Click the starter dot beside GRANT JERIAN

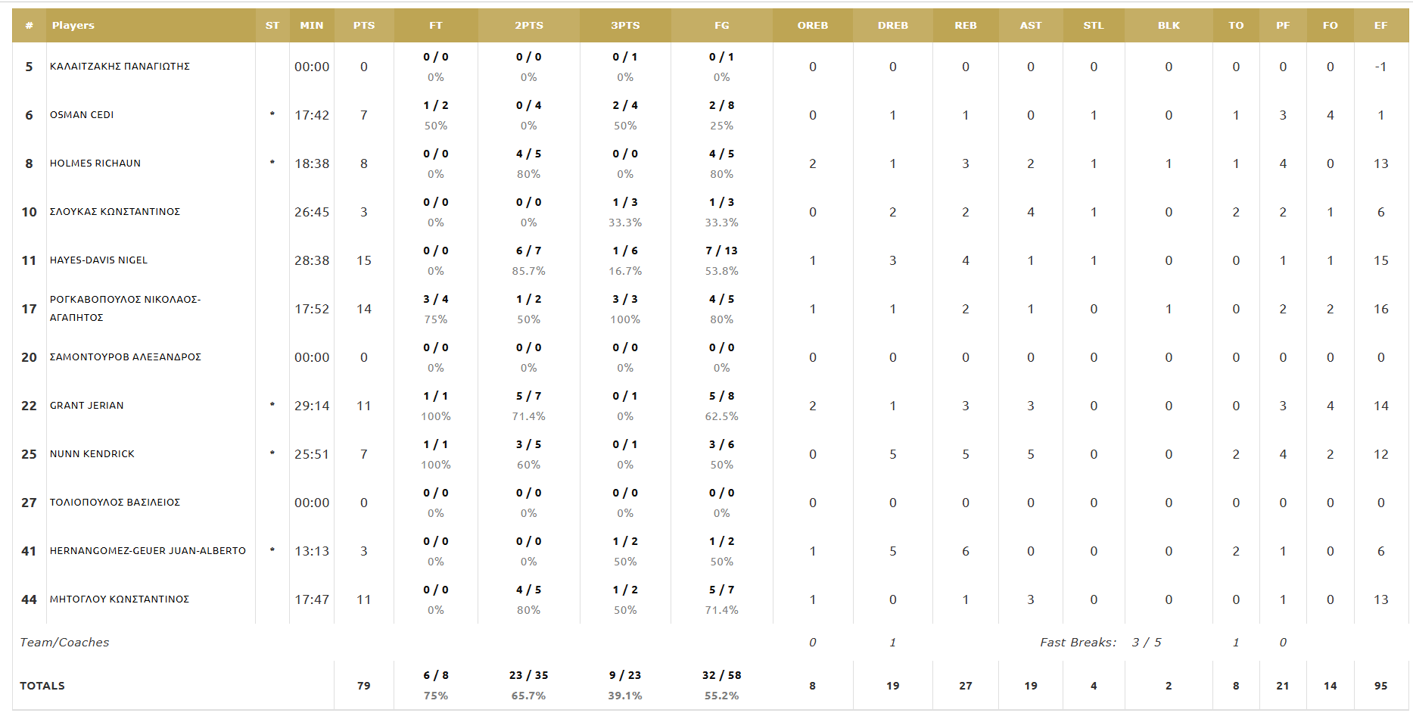(x=272, y=405)
